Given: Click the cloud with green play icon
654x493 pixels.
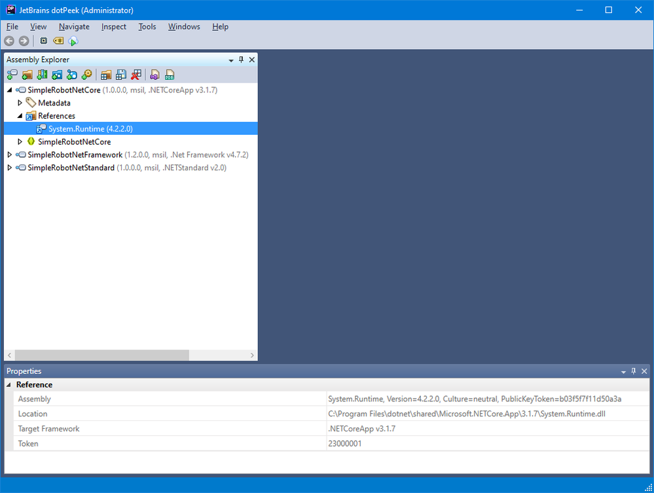Looking at the screenshot, I should [x=73, y=41].
